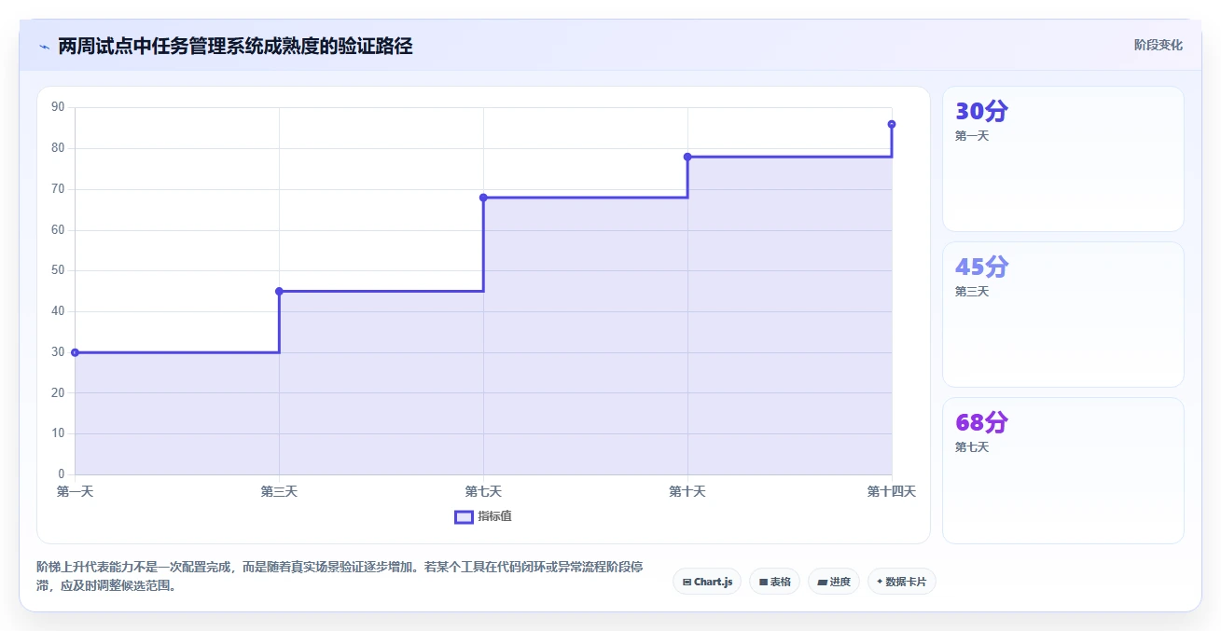Click the data point at 第七天
This screenshot has height=631, width=1221.
coord(483,198)
